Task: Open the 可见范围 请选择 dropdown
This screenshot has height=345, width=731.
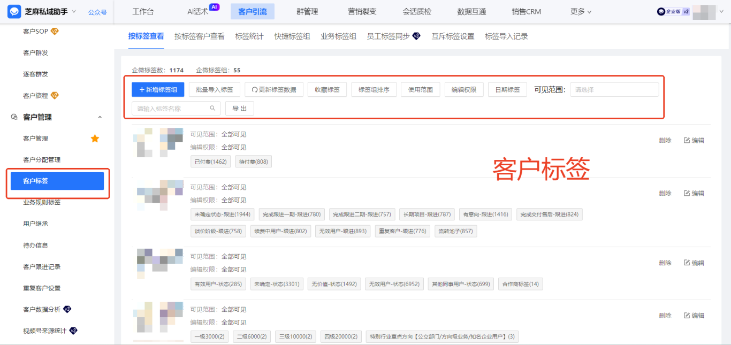Action: coord(614,90)
